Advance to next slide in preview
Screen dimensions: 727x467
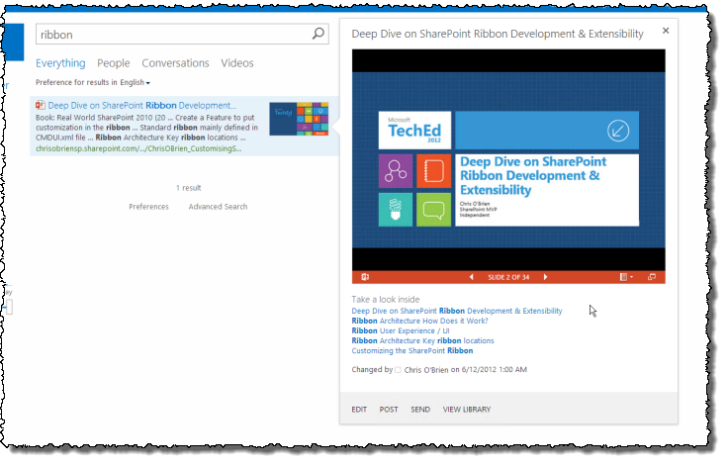[x=545, y=277]
